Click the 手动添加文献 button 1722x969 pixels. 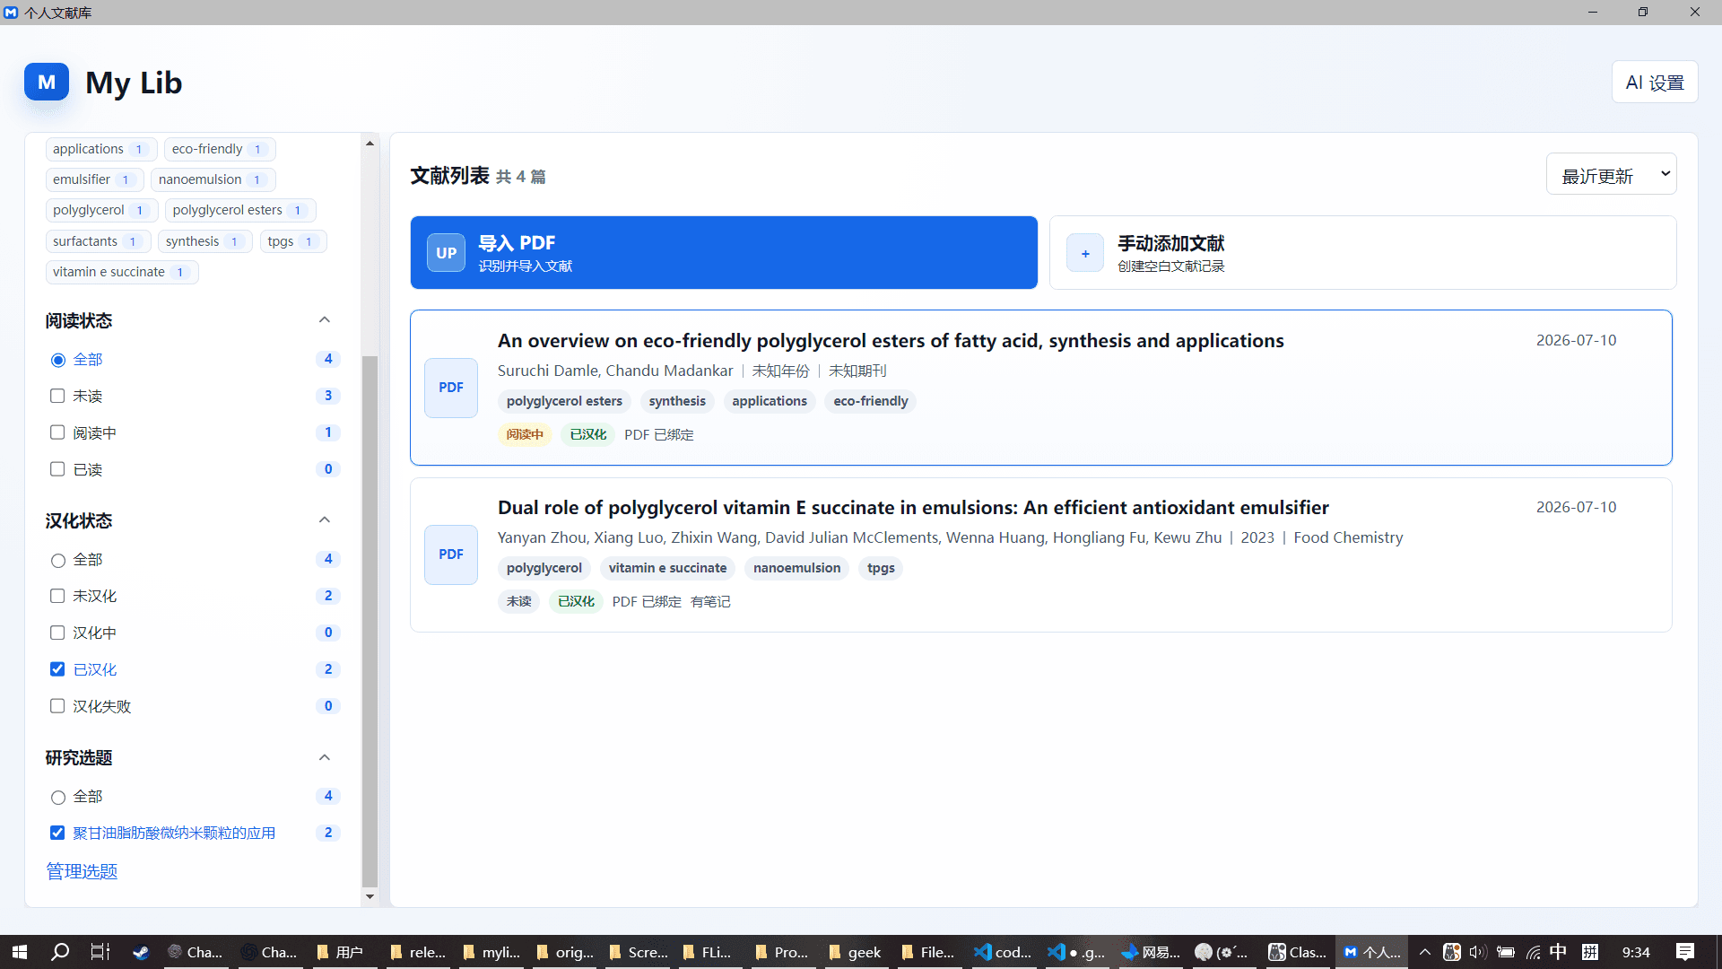(x=1362, y=253)
